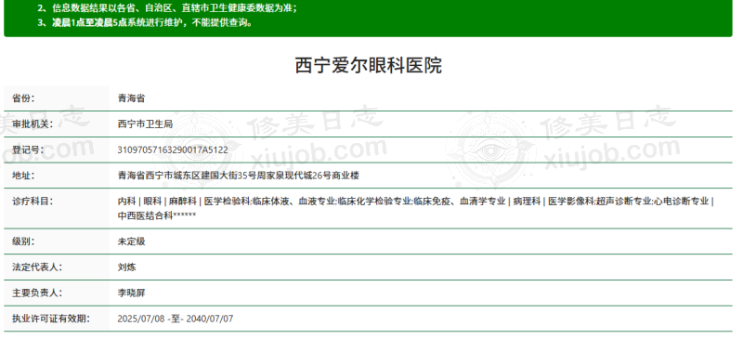Click the text 中西医结合科******
The image size is (743, 339).
(157, 215)
